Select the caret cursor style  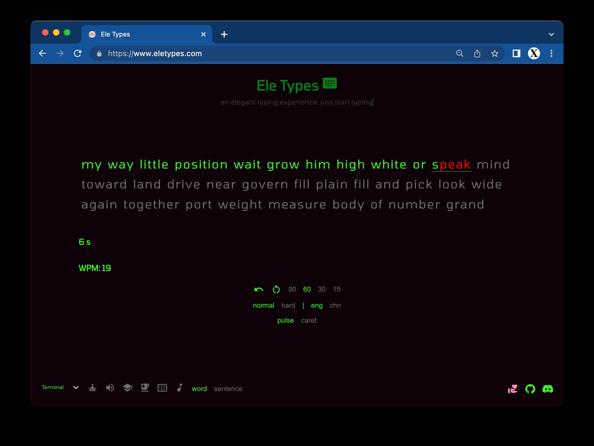point(309,320)
